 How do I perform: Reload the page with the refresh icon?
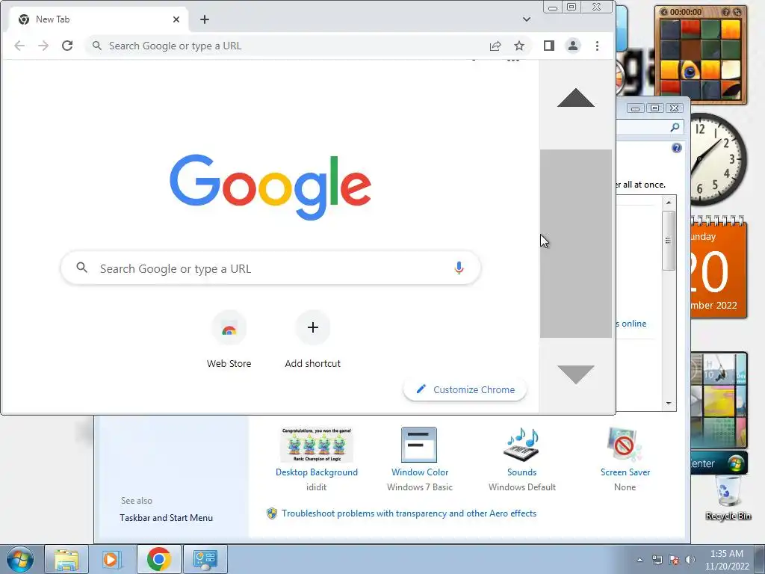point(67,46)
